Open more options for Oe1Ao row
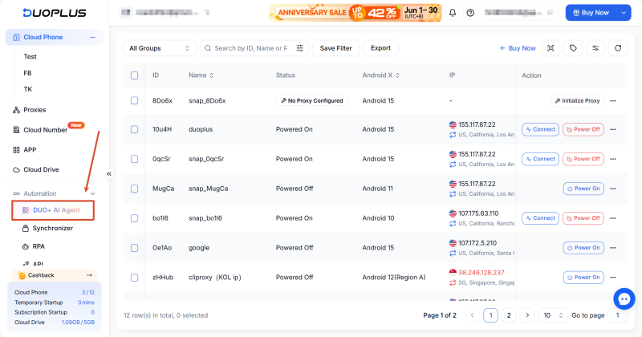The image size is (642, 337). pos(613,248)
